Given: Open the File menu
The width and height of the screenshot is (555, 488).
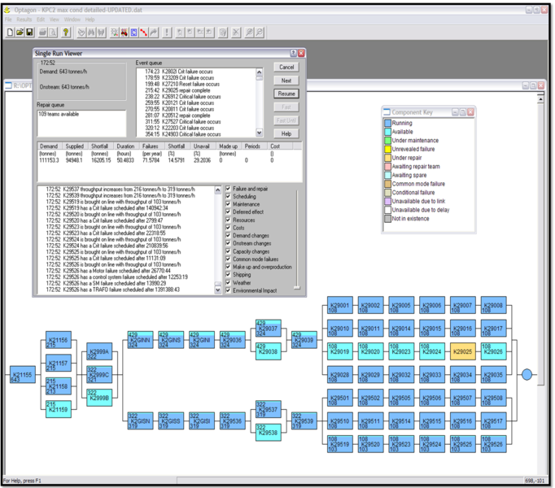Looking at the screenshot, I should click(8, 20).
